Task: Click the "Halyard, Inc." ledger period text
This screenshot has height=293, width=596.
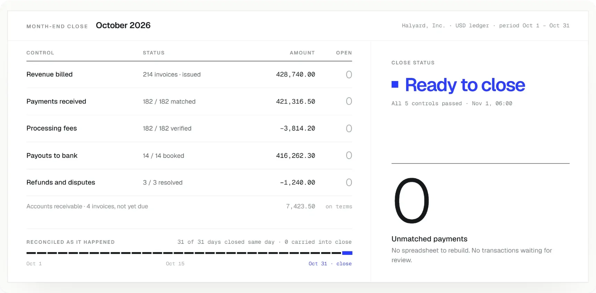Action: pos(485,26)
